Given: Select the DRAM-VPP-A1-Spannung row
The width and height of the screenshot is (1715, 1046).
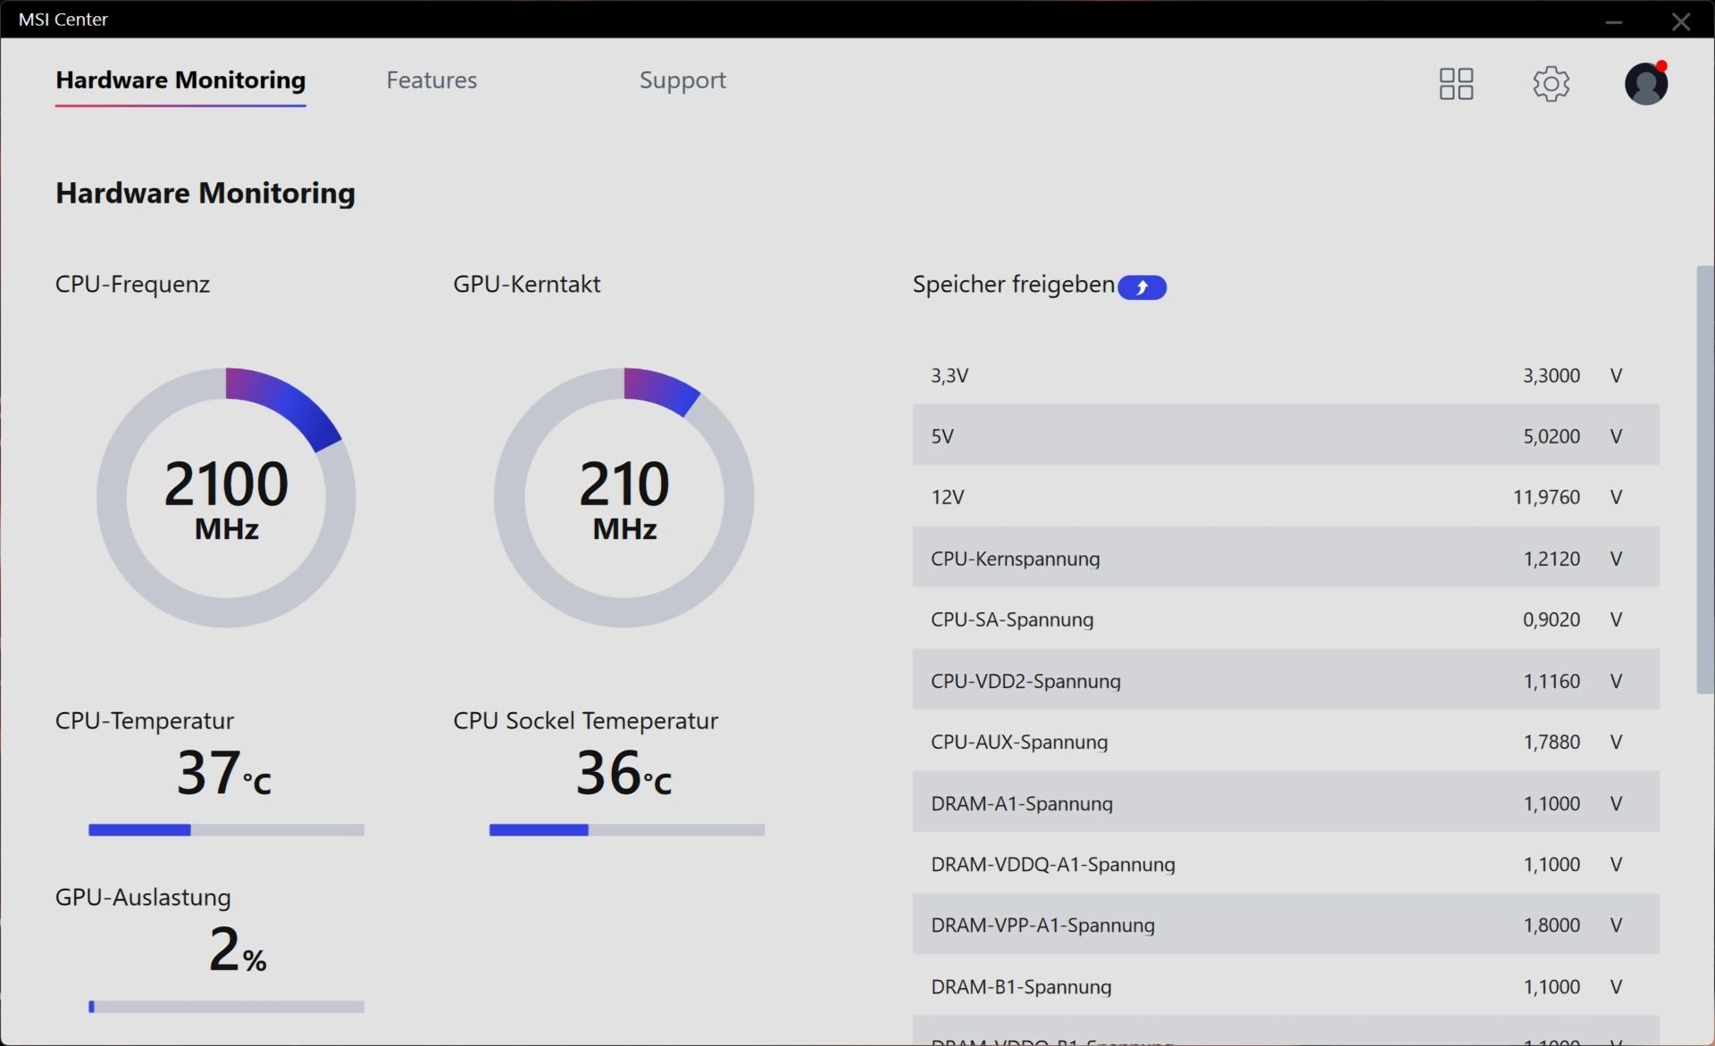Looking at the screenshot, I should click(x=1284, y=925).
